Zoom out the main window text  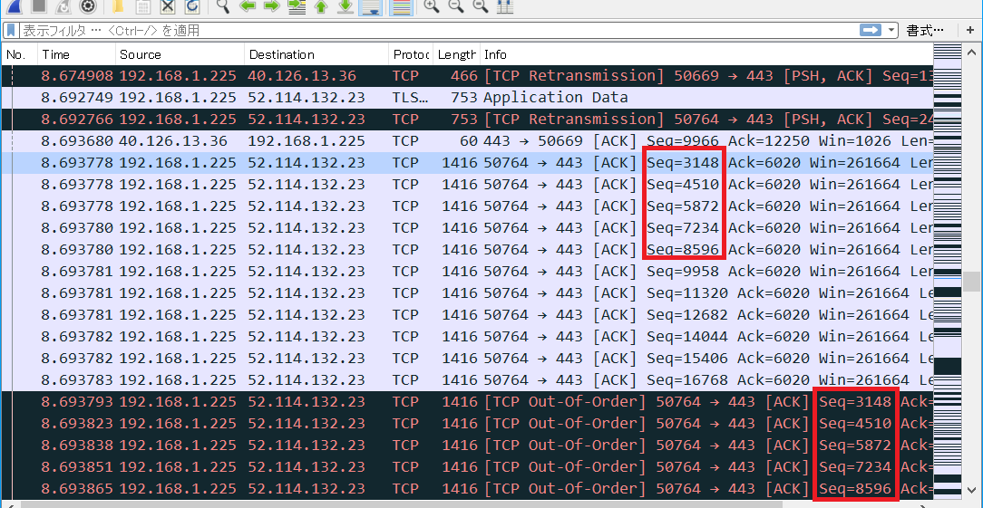click(x=456, y=6)
